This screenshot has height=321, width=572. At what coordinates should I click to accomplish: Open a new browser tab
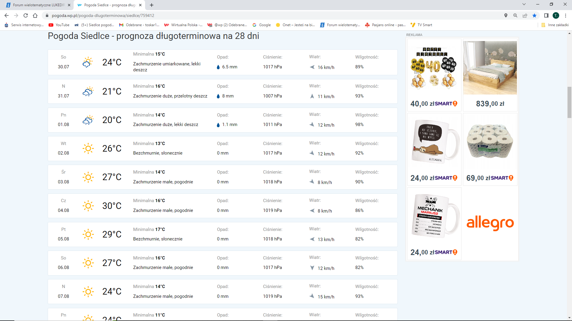click(152, 5)
